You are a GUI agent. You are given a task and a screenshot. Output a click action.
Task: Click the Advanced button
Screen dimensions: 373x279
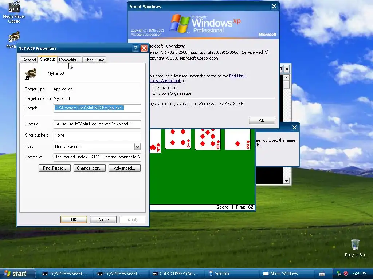click(125, 168)
